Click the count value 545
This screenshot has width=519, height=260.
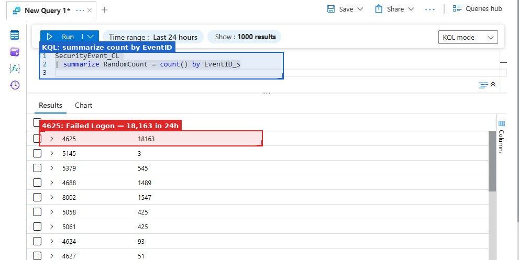click(142, 168)
